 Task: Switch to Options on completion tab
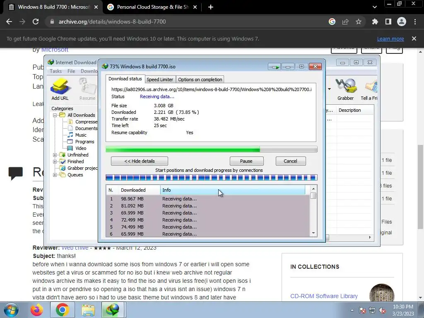click(x=200, y=79)
